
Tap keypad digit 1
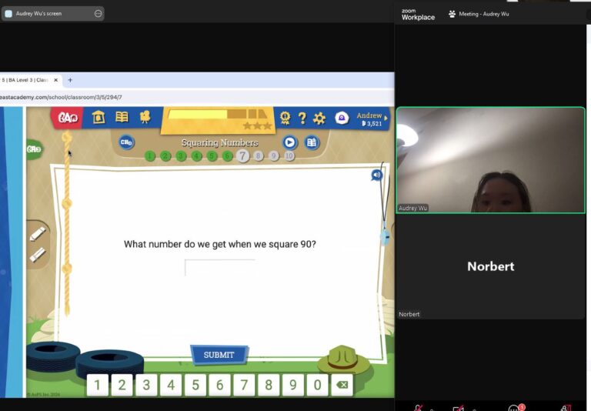tap(97, 385)
